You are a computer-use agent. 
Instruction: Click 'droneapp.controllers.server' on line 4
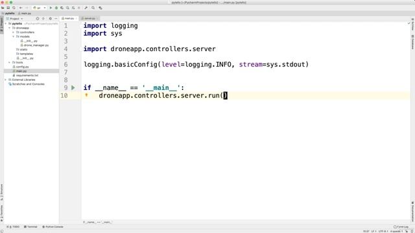(x=163, y=49)
